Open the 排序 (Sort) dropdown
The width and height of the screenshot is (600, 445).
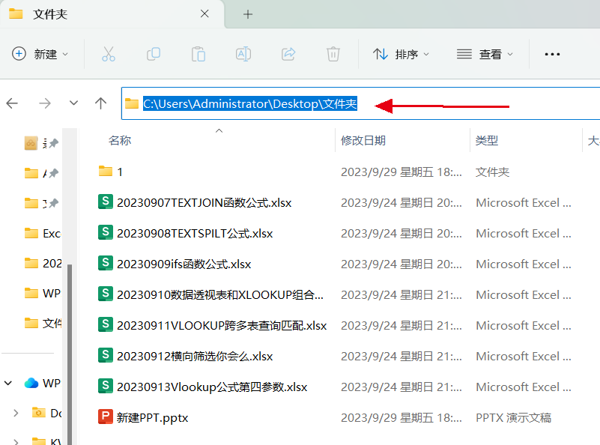coord(401,54)
